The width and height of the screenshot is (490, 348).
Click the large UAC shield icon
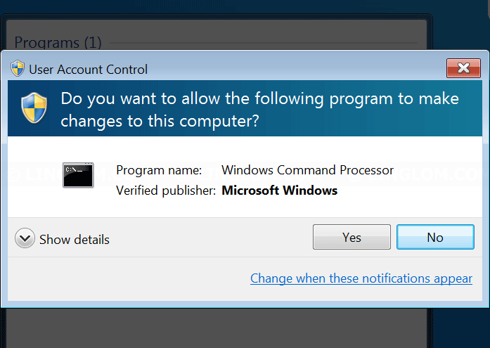35,108
